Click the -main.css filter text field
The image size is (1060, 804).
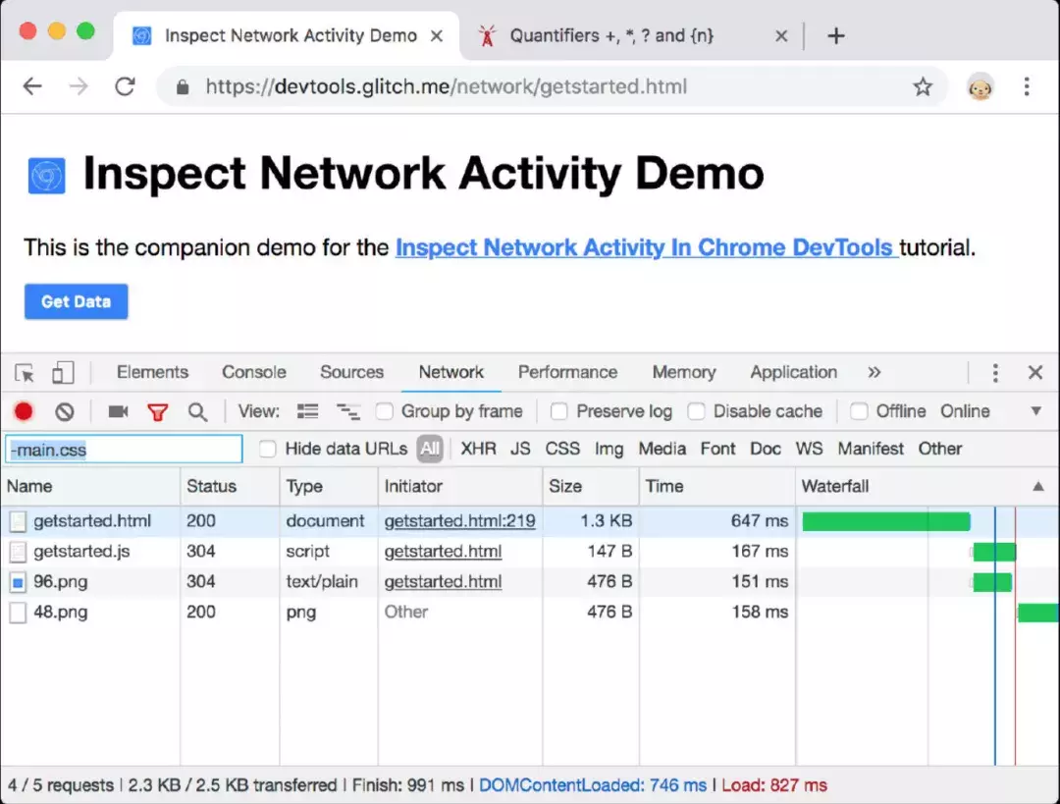point(124,450)
